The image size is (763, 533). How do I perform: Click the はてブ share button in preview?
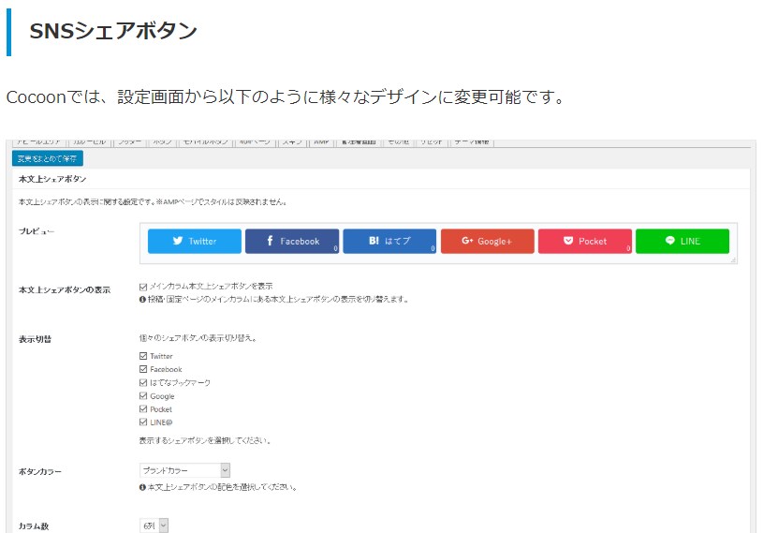tap(389, 241)
